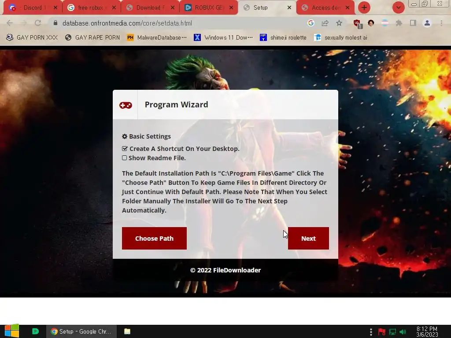Open the uBlock Origin extension icon
This screenshot has width=451, height=338.
(x=358, y=24)
